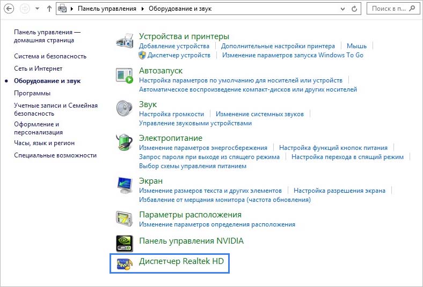This screenshot has height=287, width=423.
Task: Open address bar history dropdown
Action: tap(342, 9)
